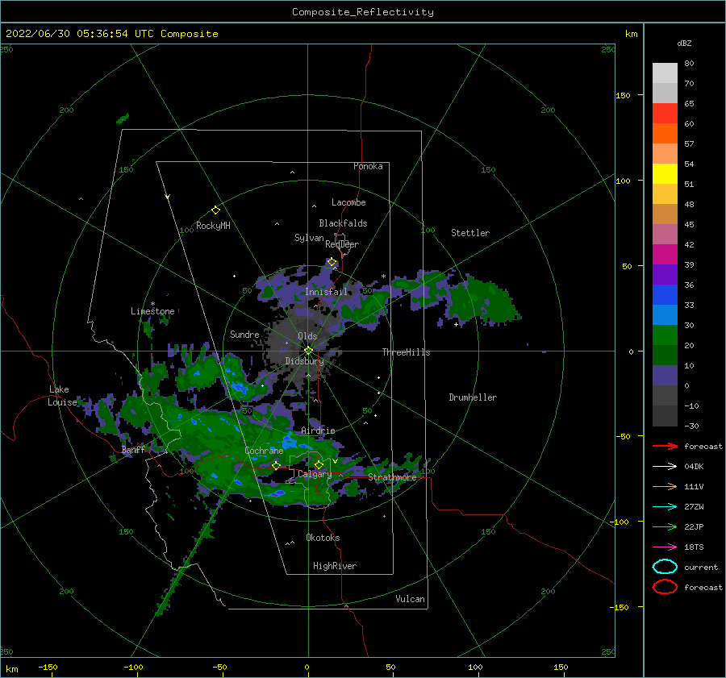This screenshot has height=678, width=726.
Task: Click the Stettler city label
Action: click(470, 233)
